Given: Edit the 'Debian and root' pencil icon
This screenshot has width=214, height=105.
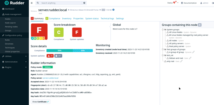Looking at the screenshot, I should point(190,58).
